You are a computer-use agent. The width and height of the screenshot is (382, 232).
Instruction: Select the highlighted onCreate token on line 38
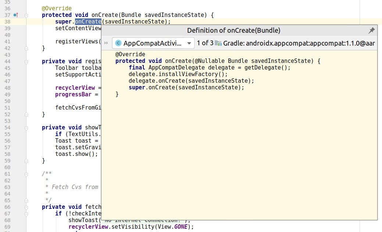pyautogui.click(x=88, y=21)
